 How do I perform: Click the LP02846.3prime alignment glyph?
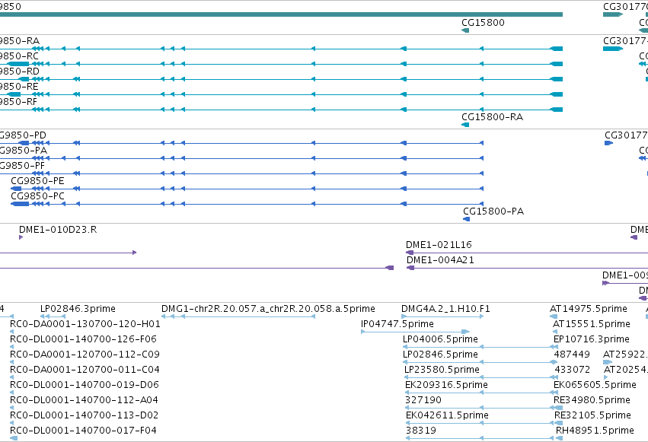coord(53,316)
